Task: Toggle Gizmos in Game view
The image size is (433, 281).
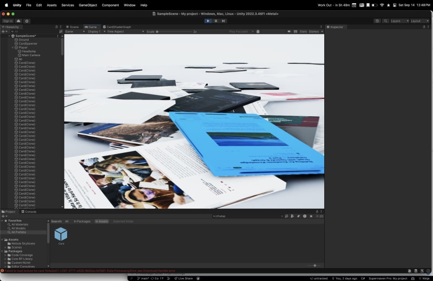Action: (314, 32)
